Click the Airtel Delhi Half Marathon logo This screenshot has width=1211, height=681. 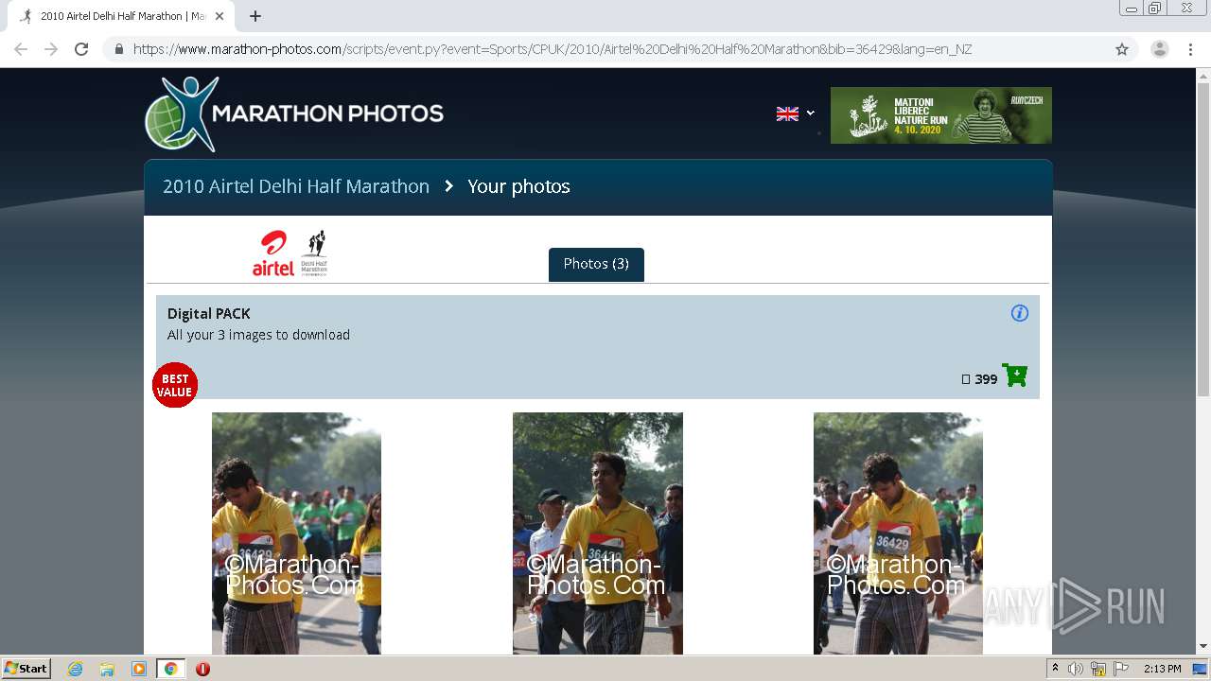click(290, 253)
